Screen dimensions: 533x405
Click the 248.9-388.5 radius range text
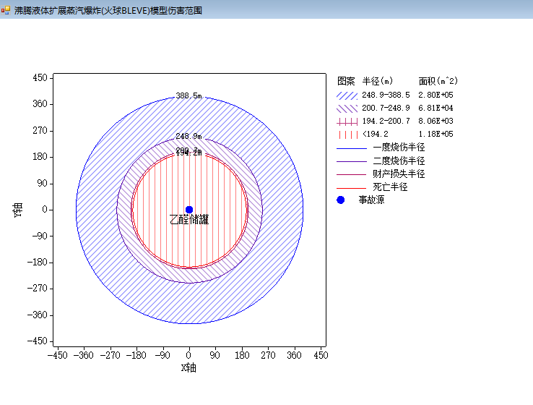(x=386, y=95)
